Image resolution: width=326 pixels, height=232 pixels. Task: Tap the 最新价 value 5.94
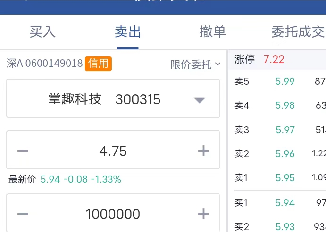pyautogui.click(x=50, y=179)
